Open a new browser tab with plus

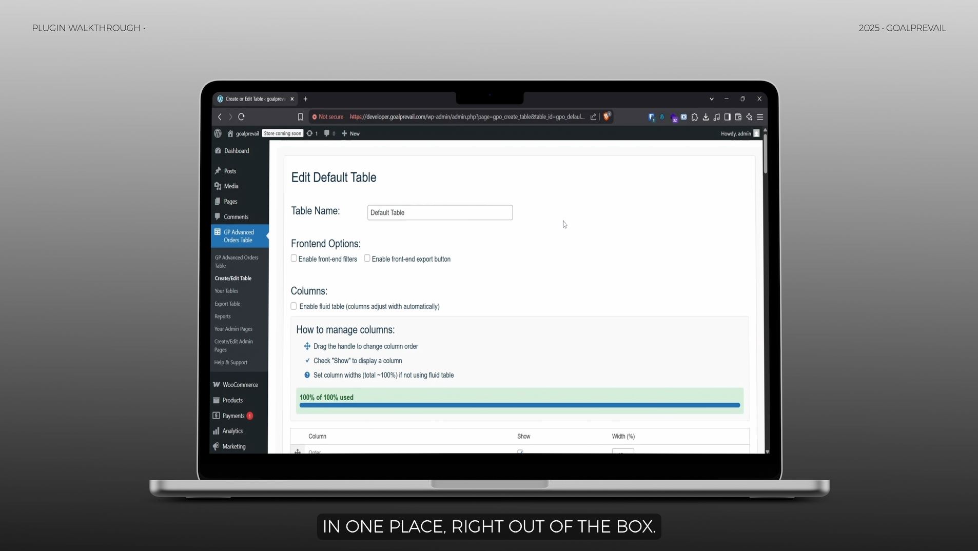click(305, 99)
